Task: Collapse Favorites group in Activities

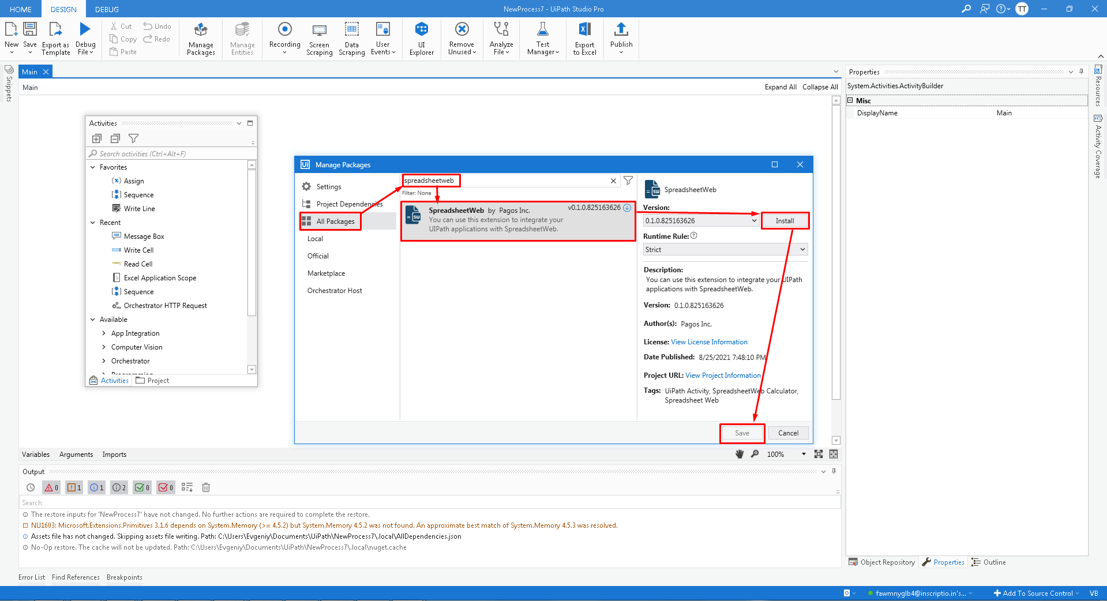Action: pos(92,167)
